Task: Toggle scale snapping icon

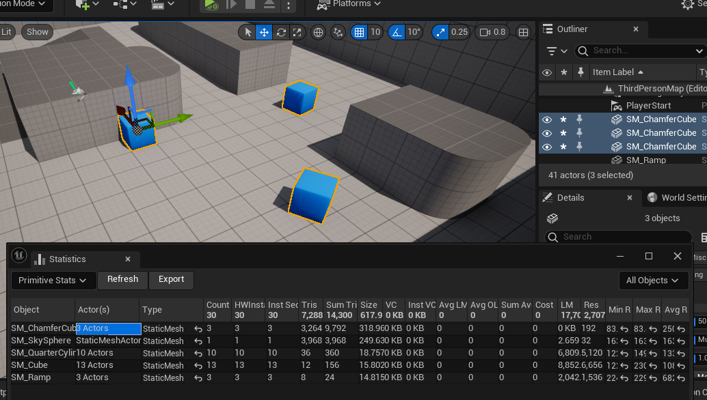Action: click(440, 32)
